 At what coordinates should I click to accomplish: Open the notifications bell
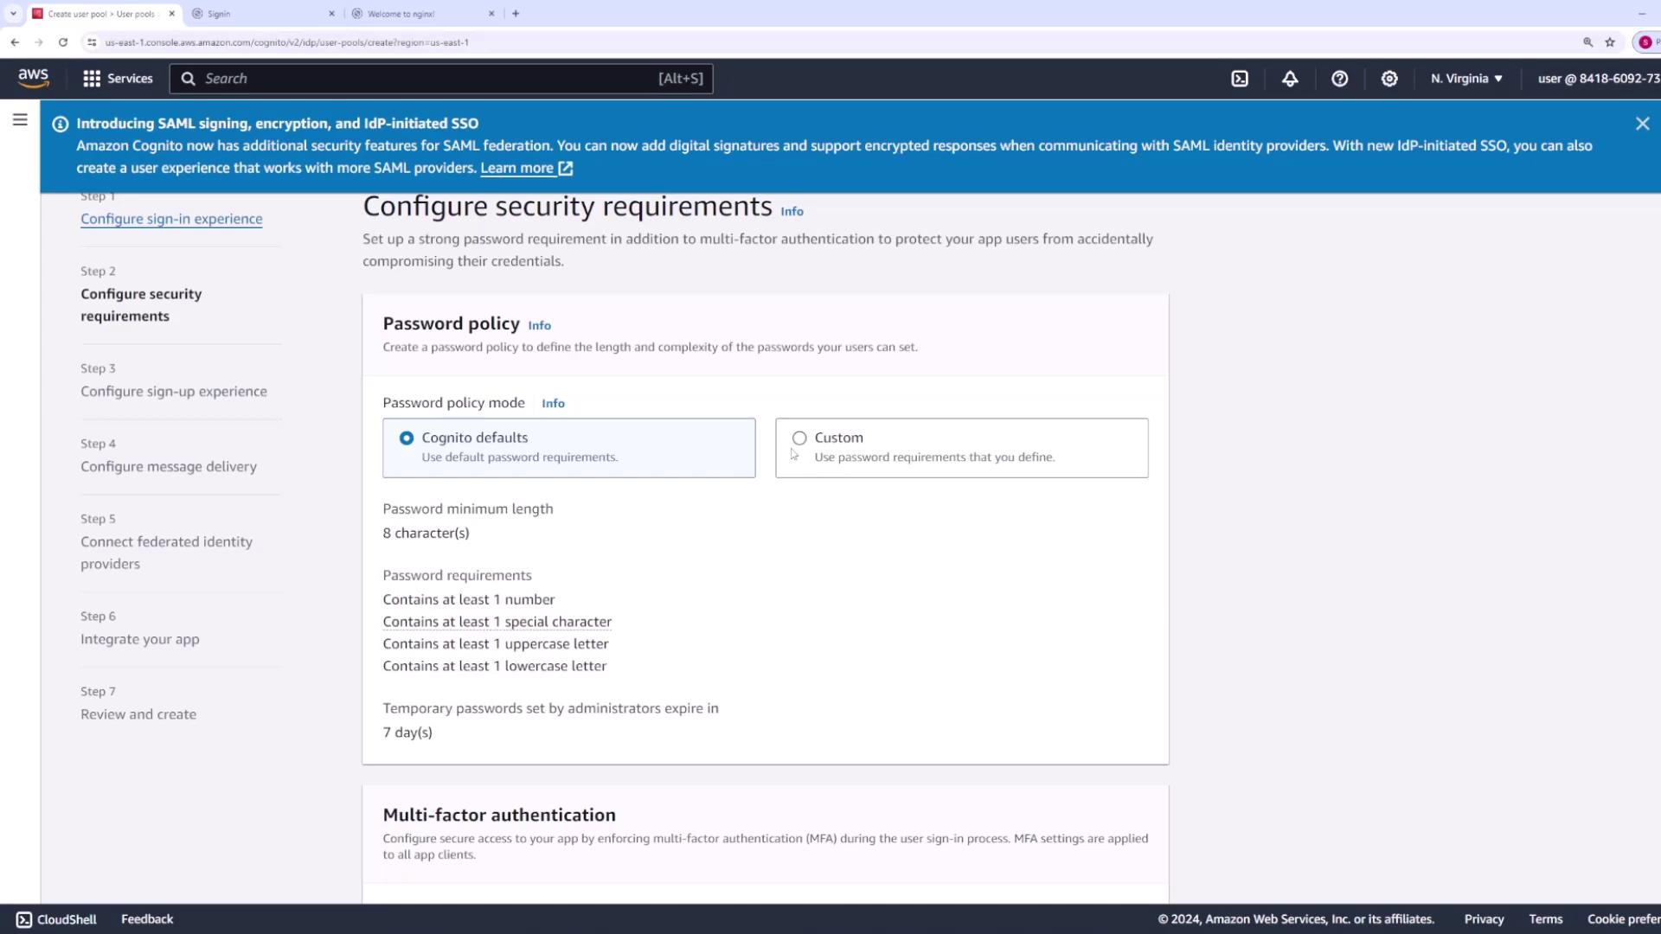pos(1290,79)
